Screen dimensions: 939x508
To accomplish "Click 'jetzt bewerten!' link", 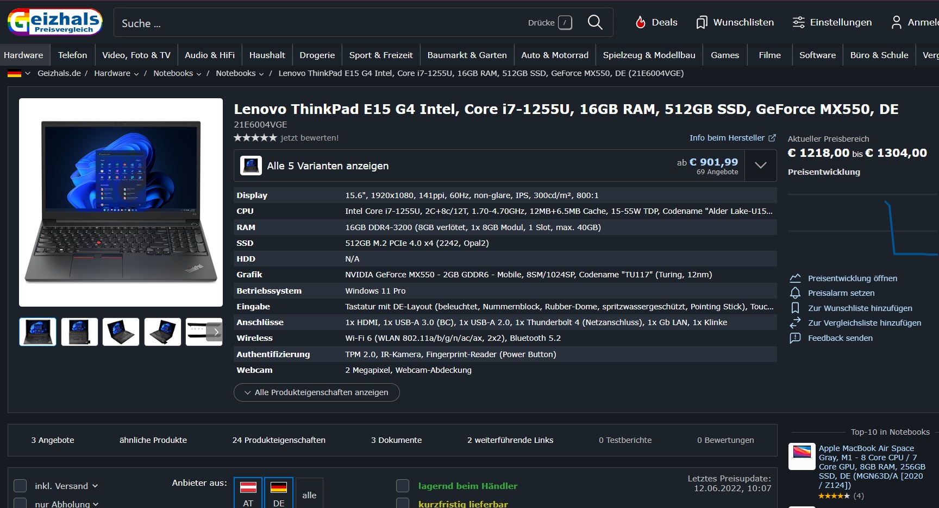I will pos(310,138).
